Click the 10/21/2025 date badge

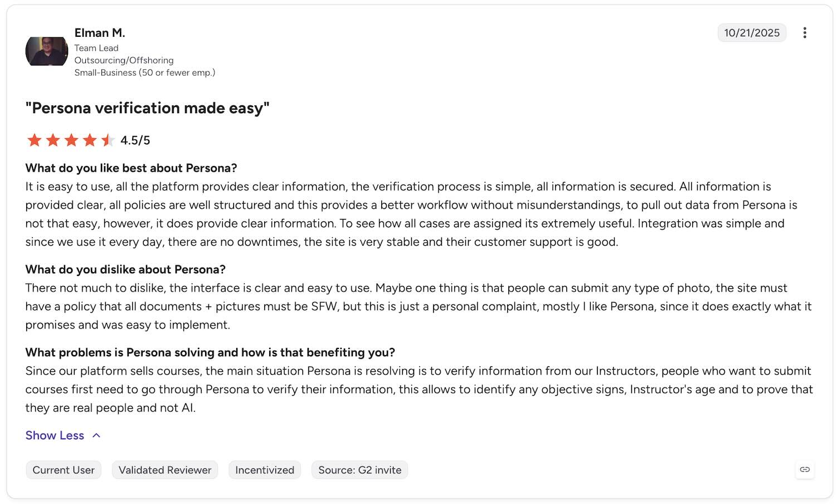(x=752, y=33)
